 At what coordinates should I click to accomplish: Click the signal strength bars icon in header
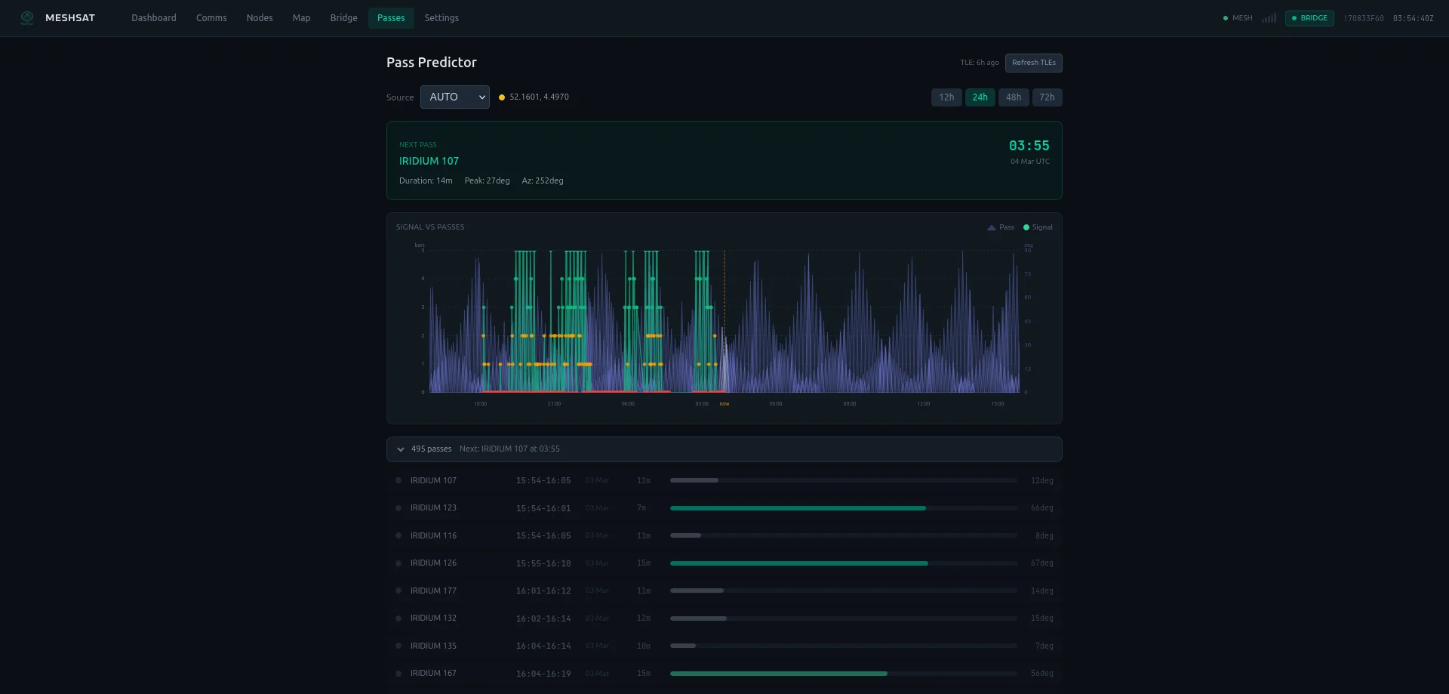click(x=1269, y=17)
